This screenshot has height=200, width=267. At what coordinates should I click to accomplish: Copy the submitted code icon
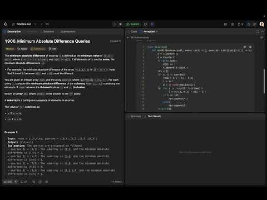(x=245, y=47)
